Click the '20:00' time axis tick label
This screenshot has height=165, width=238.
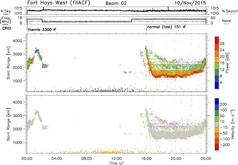(x=176, y=159)
